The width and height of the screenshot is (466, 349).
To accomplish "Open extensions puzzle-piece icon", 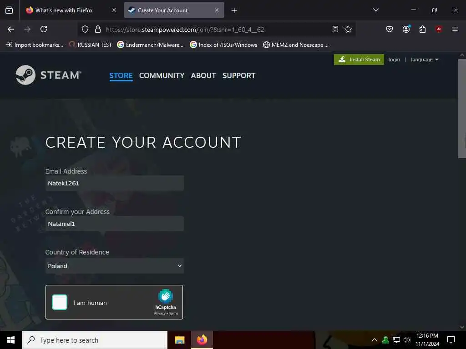I will coord(422,29).
